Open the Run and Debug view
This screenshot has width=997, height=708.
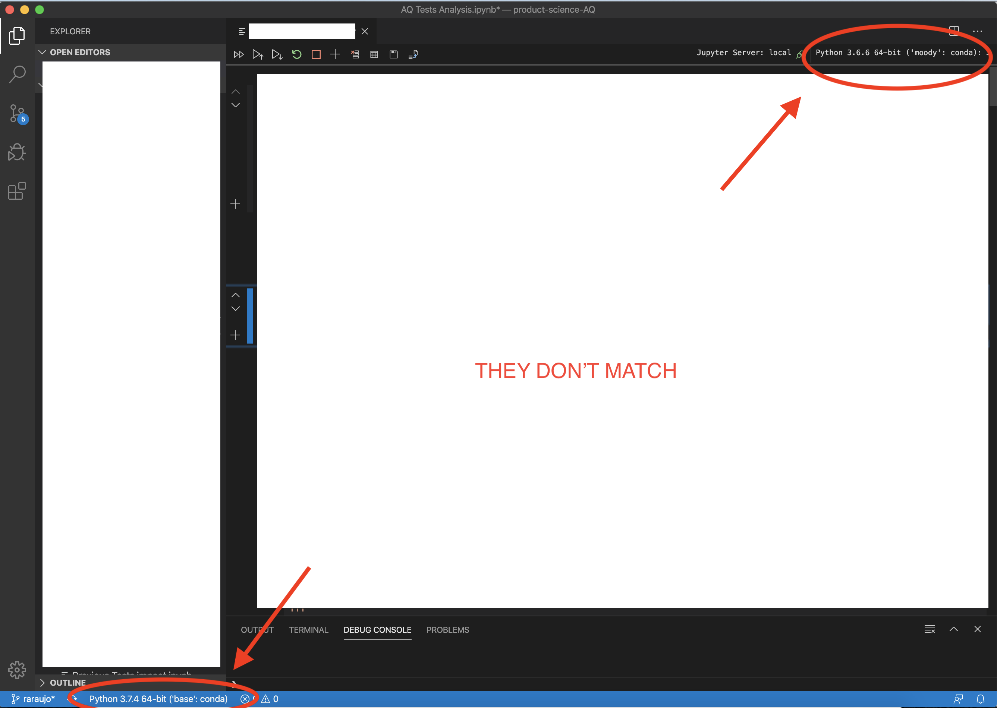click(x=17, y=152)
